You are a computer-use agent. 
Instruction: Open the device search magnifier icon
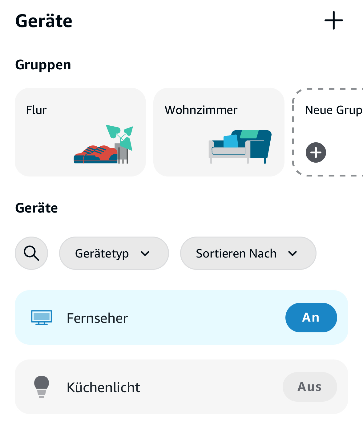pos(31,253)
